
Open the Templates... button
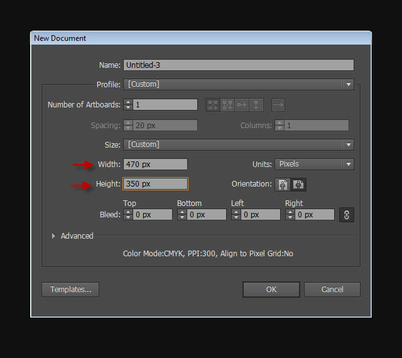click(x=70, y=290)
